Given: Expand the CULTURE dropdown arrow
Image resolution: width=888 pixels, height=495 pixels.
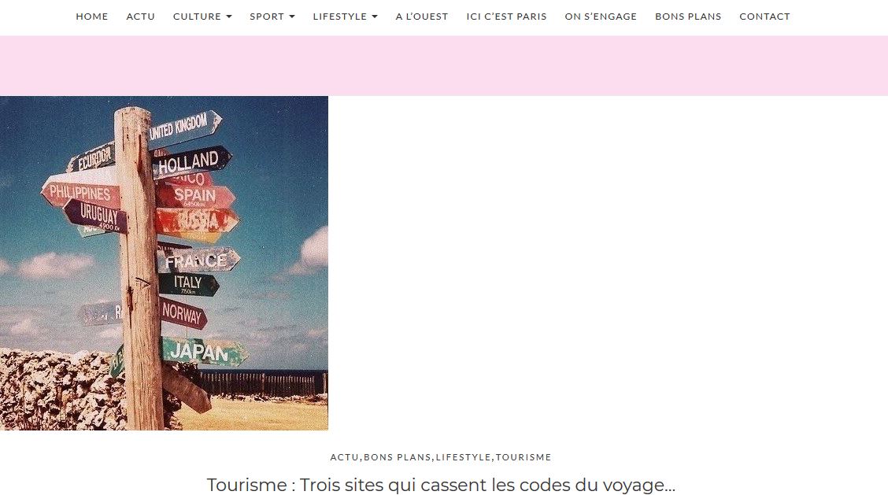Looking at the screenshot, I should 229,17.
